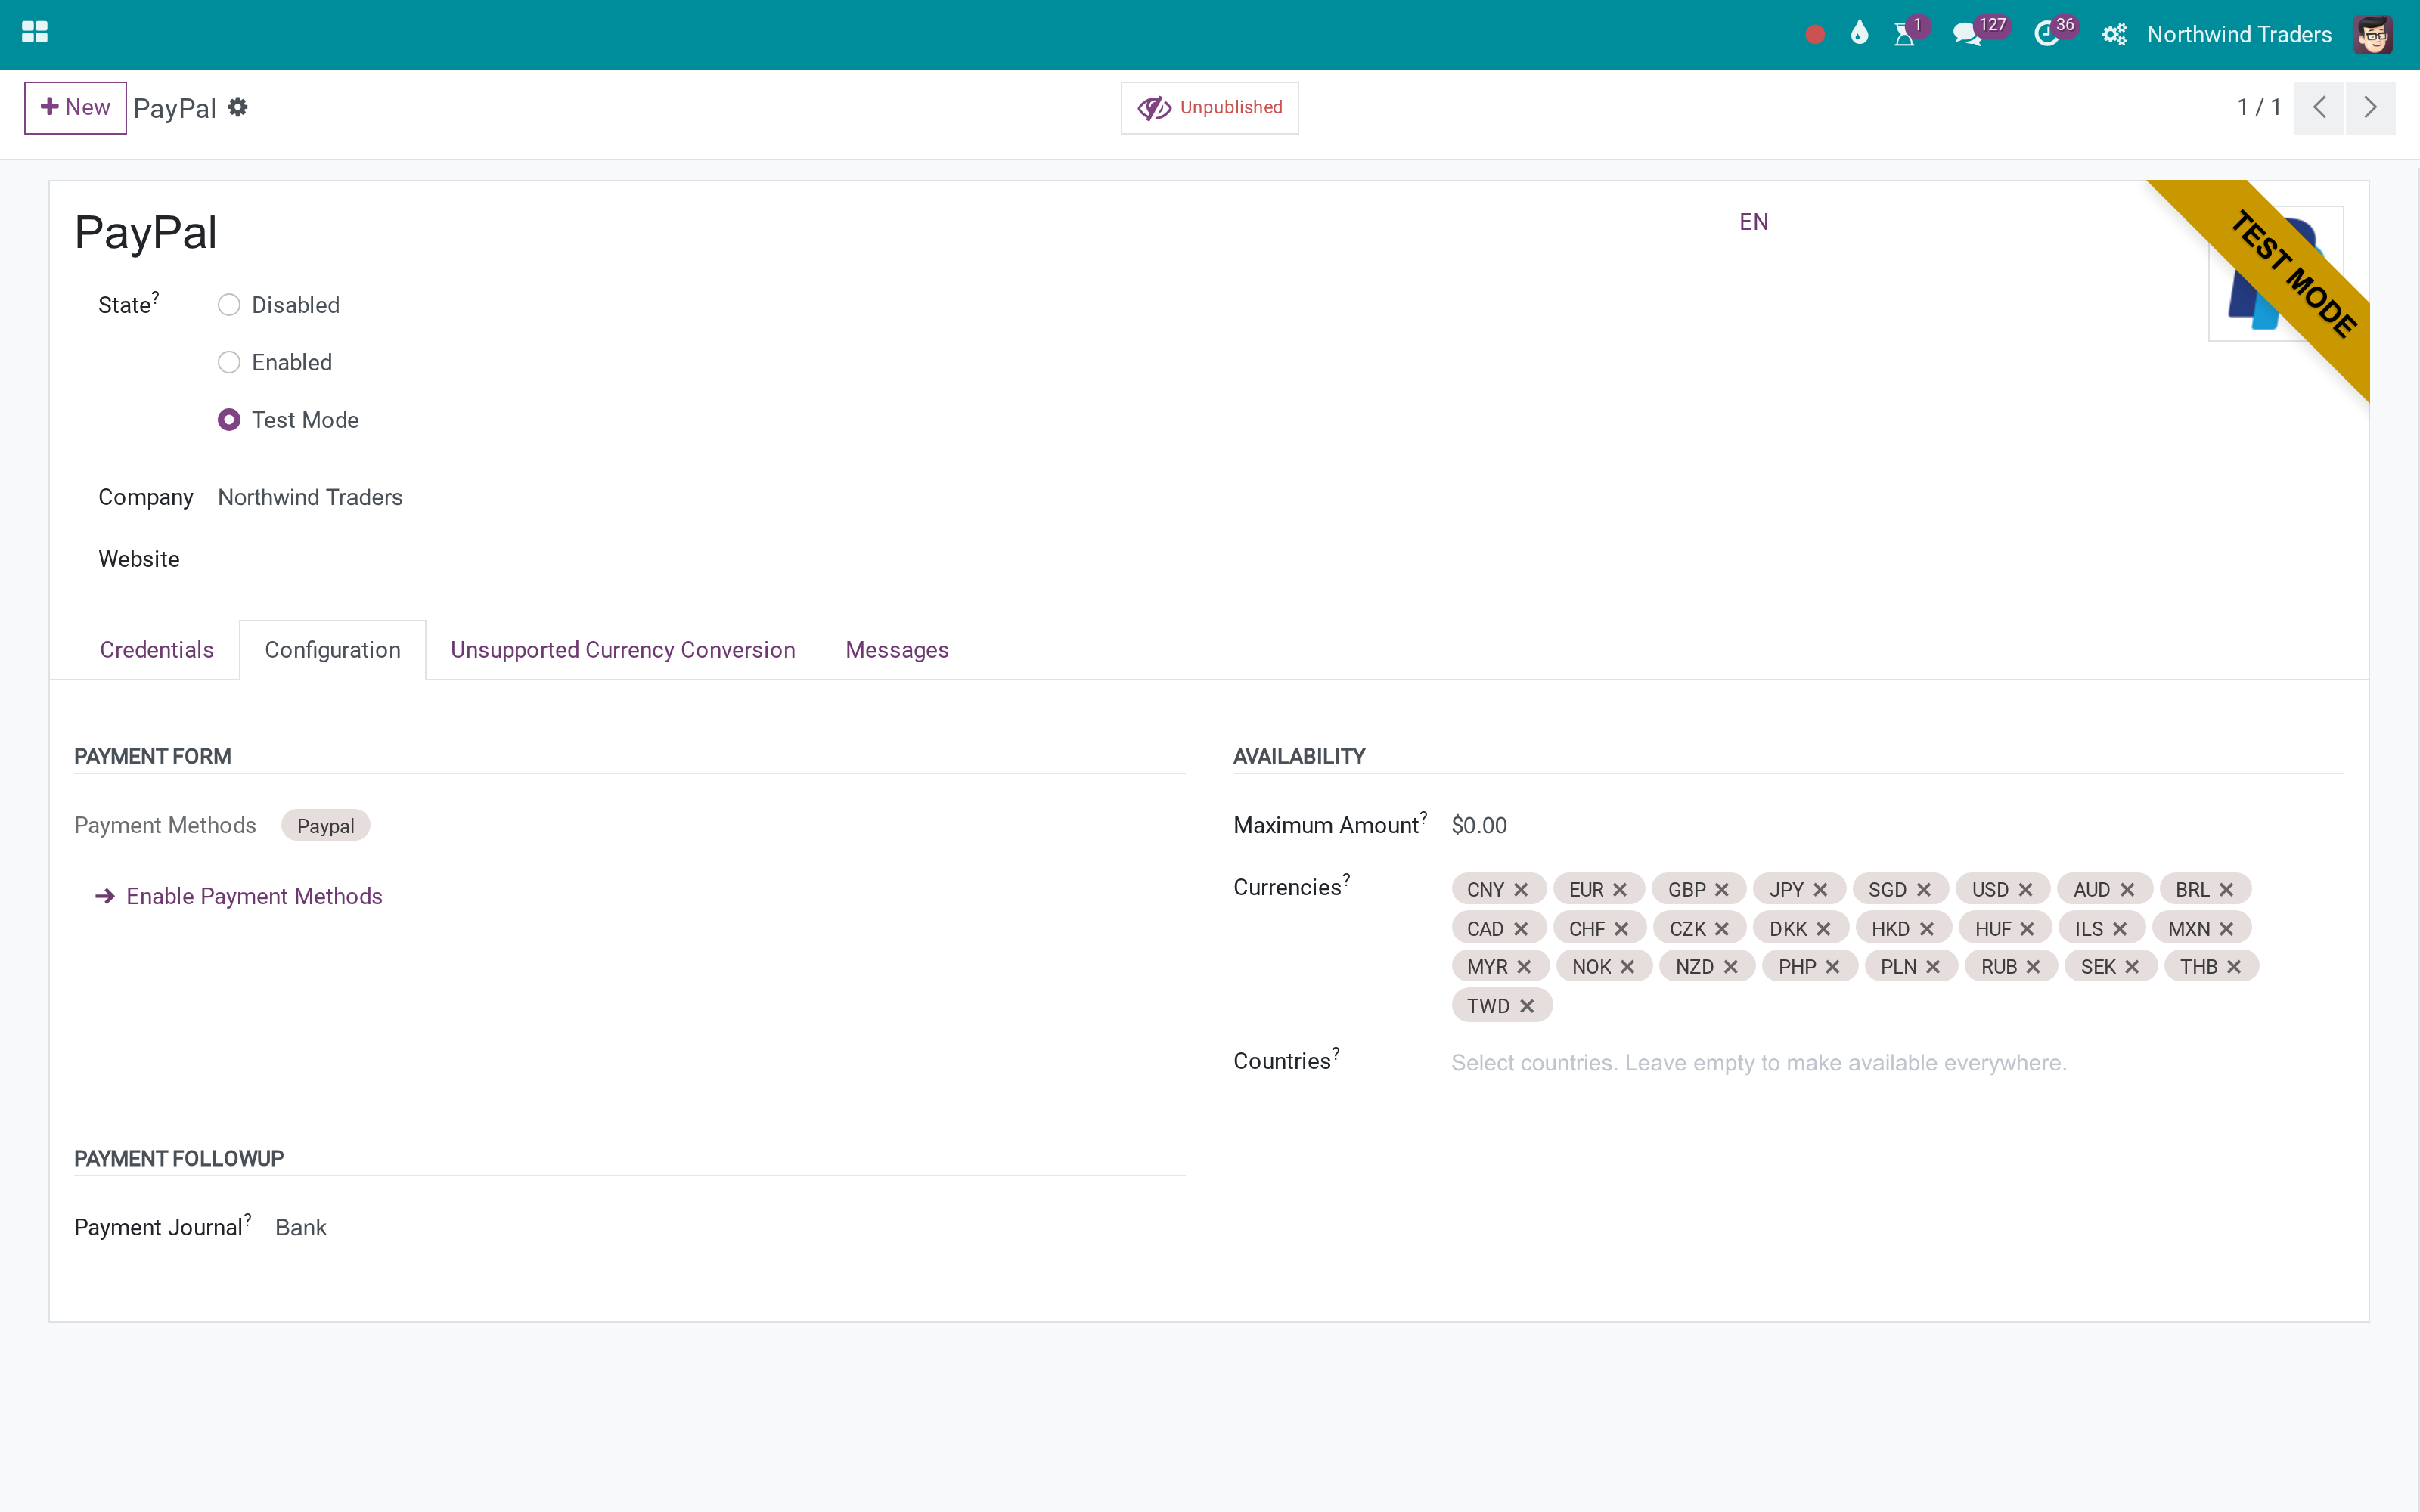Click the State field help question mark
Image resolution: width=2420 pixels, height=1512 pixels.
[155, 296]
